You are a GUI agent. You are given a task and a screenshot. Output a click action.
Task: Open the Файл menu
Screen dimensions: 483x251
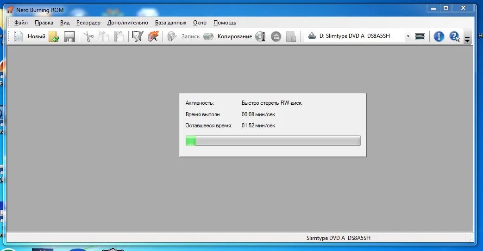click(x=21, y=23)
